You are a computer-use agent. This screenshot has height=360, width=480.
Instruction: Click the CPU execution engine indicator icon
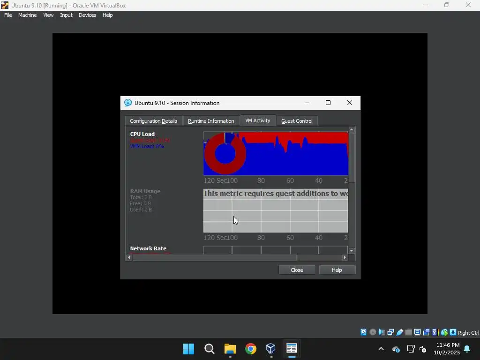pyautogui.click(x=435, y=332)
